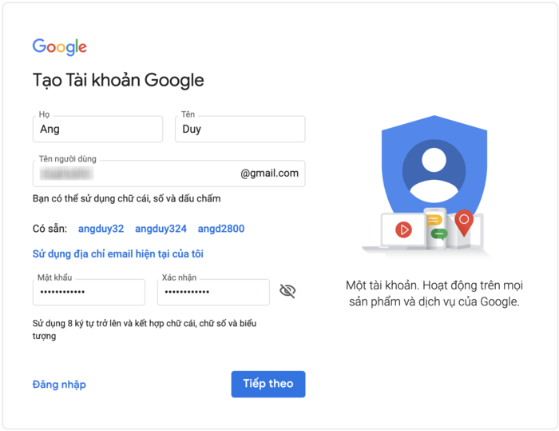
Task: Click the red play button icon
Action: coord(403,230)
